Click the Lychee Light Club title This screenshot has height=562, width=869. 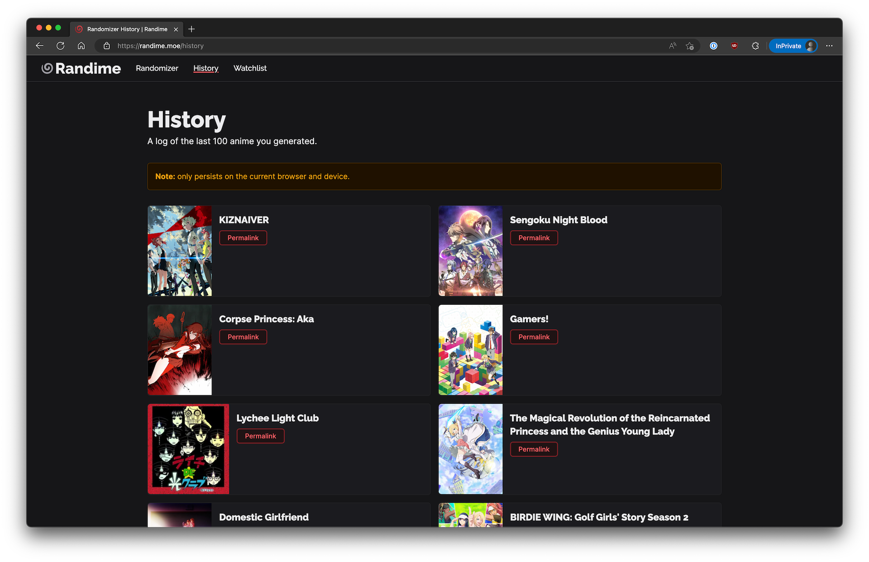point(277,418)
